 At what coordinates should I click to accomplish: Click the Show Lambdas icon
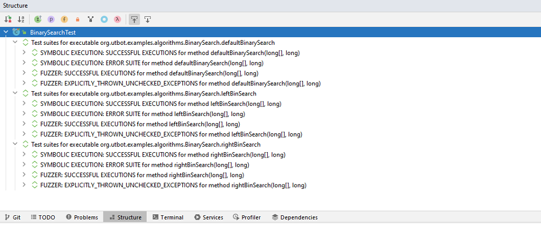pos(117,19)
